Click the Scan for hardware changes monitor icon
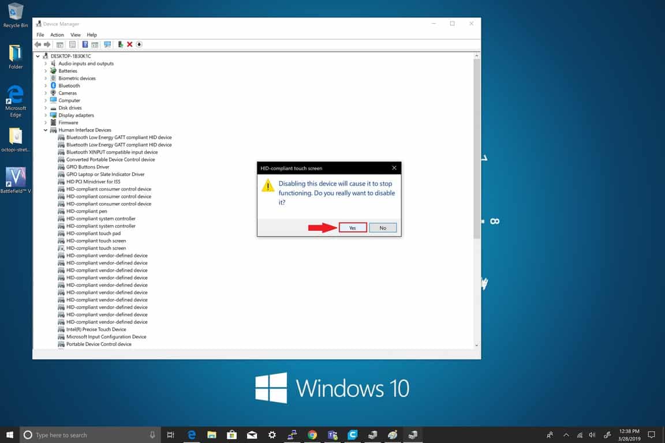 tap(107, 44)
